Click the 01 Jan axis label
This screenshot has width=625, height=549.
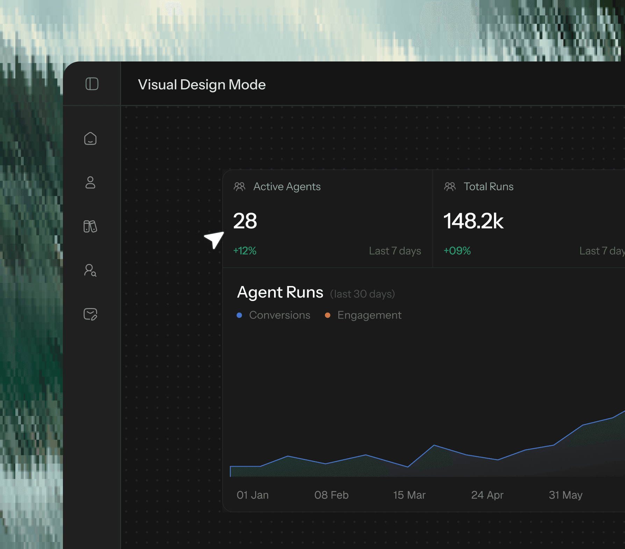pos(253,495)
